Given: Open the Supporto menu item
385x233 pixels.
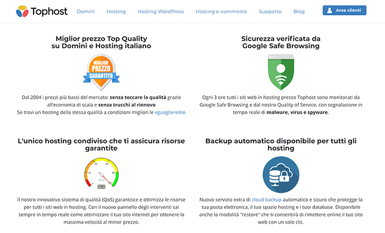Looking at the screenshot, I should (270, 12).
